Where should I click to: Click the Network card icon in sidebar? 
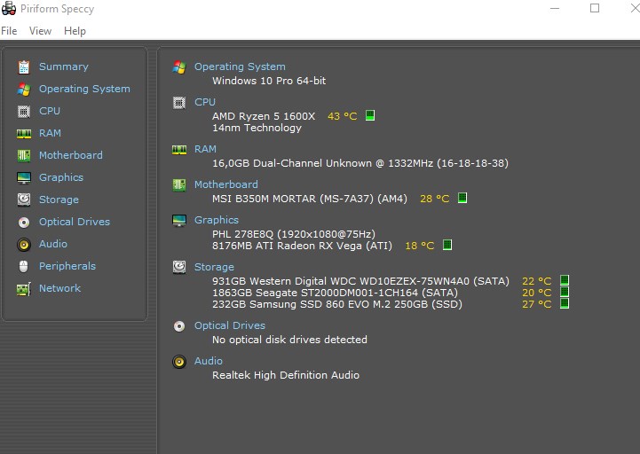(24, 289)
